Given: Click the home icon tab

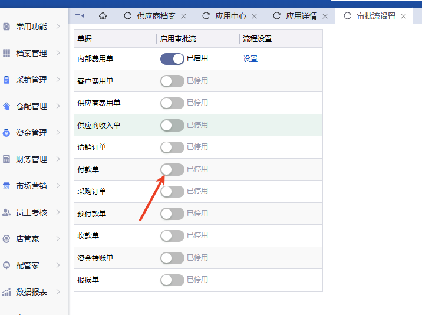Looking at the screenshot, I should pos(103,16).
